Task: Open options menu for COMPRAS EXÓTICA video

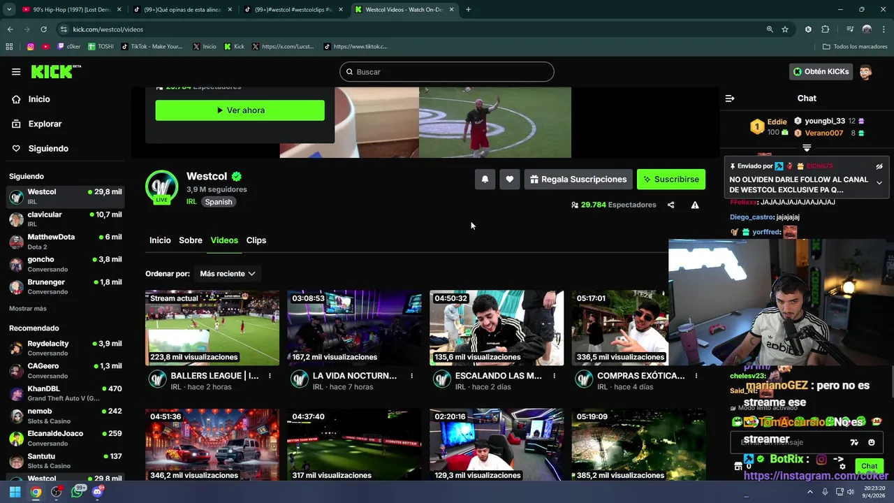Action: (696, 376)
